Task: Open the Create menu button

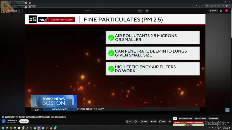Action: click(x=213, y=11)
